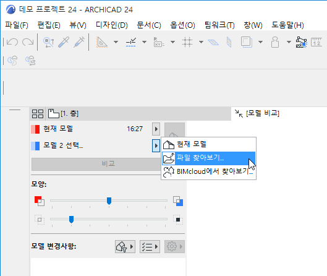Image resolution: width=327 pixels, height=276 pixels.
Task: Click the grayed house button beside 현재 모델
Action: click(x=174, y=130)
